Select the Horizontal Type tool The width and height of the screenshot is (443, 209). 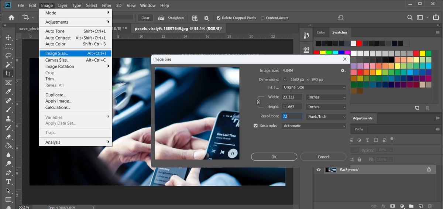point(8,182)
